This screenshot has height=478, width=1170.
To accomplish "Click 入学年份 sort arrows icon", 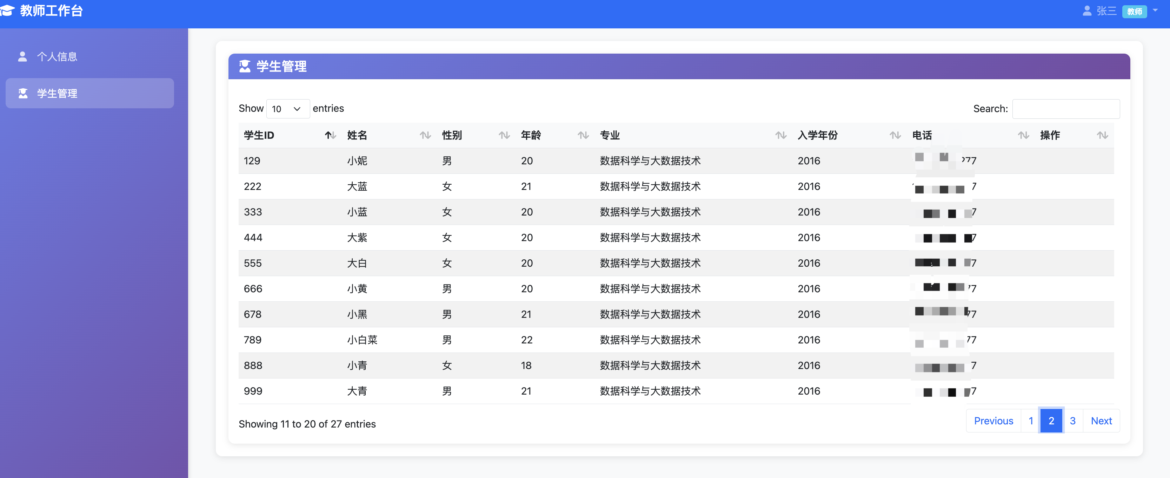I will click(x=895, y=135).
